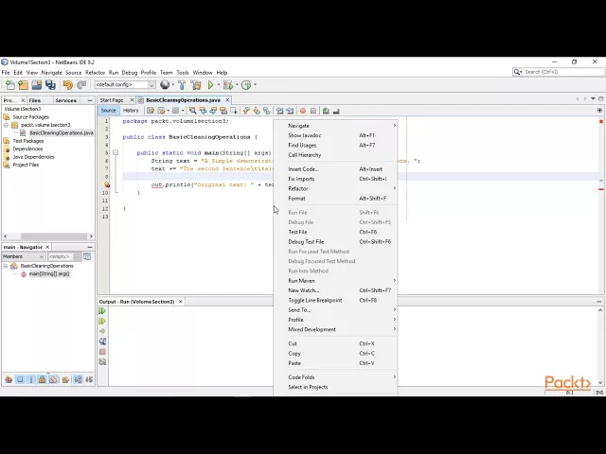Switch to the Services tab
This screenshot has height=454, width=606.
(x=66, y=100)
